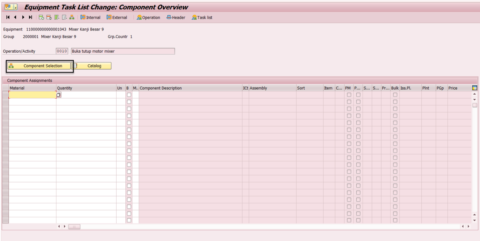Enable the B checkbox on the first component row
This screenshot has height=241, width=480.
tap(129, 95)
